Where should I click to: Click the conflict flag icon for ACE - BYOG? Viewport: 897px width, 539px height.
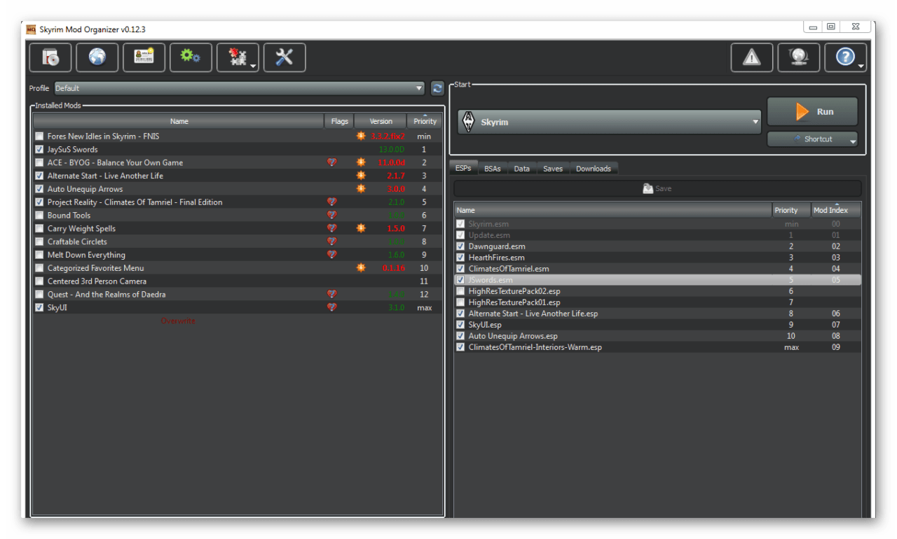pyautogui.click(x=332, y=162)
